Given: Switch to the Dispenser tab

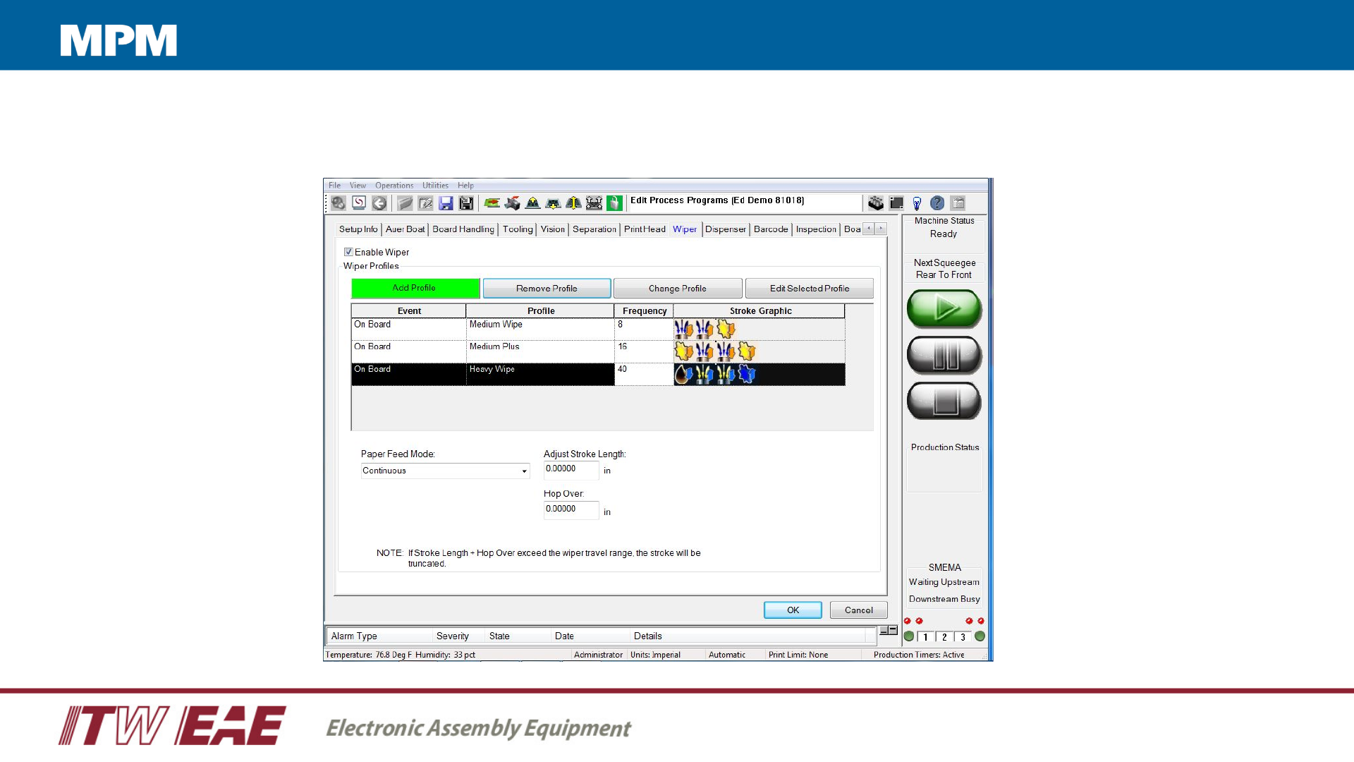Looking at the screenshot, I should pyautogui.click(x=725, y=229).
